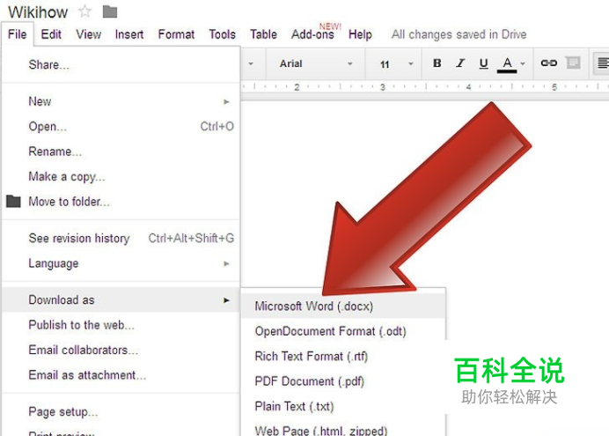The width and height of the screenshot is (609, 436).
Task: Click All changes saved in Drive status
Action: (x=459, y=34)
